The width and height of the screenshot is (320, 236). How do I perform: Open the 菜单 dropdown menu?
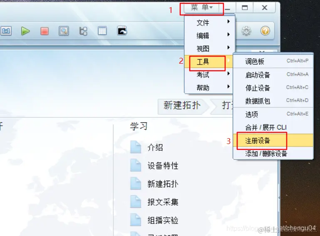click(x=201, y=8)
